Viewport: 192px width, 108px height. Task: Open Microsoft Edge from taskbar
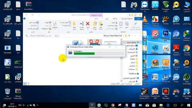point(168,105)
